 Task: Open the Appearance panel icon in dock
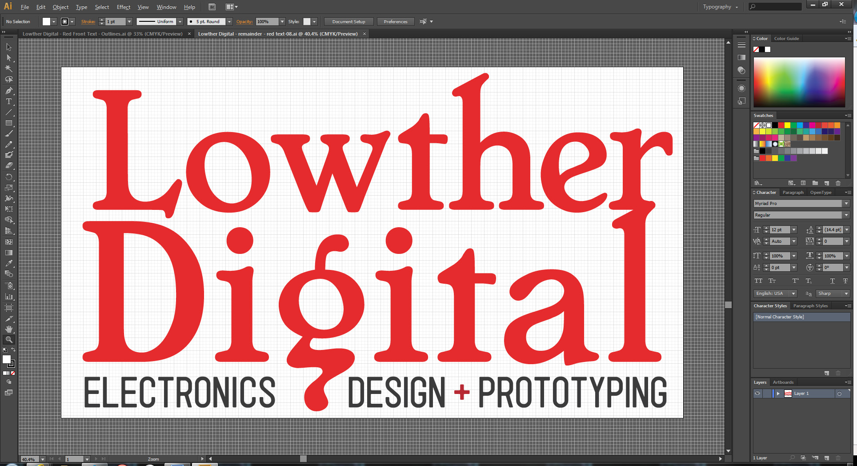741,88
